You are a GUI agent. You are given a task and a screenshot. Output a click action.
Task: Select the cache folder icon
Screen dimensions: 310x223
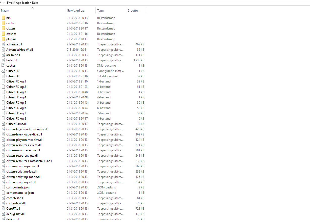coord(3,23)
